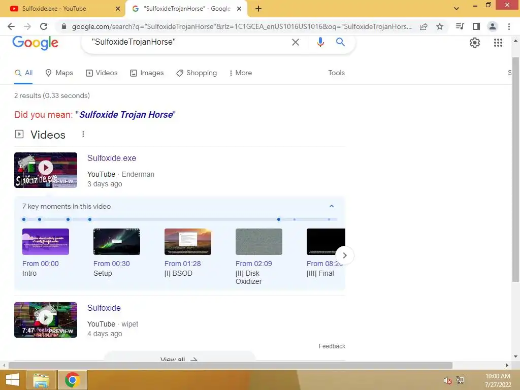The width and height of the screenshot is (520, 390).
Task: Jump to the Intro moment thumbnail
Action: (x=46, y=242)
